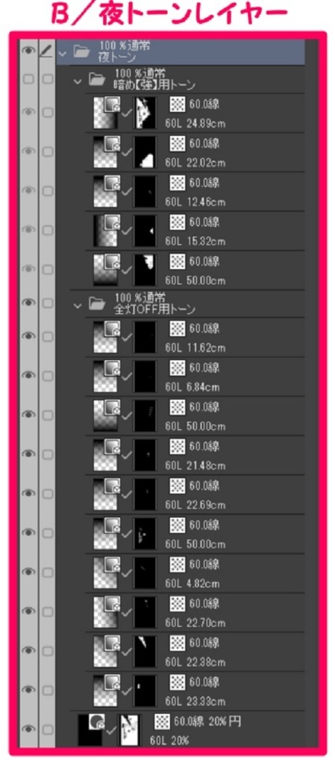Enable the visibility checkbox for the 暗め【強】用トーン folder
335x760 pixels.
(x=29, y=79)
